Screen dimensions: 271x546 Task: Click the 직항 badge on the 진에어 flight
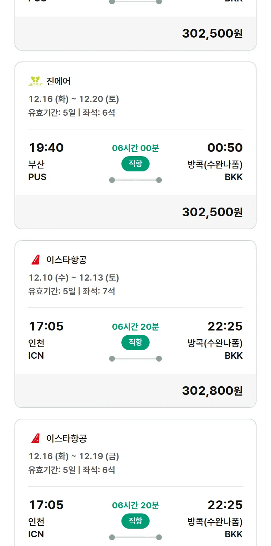(x=135, y=164)
